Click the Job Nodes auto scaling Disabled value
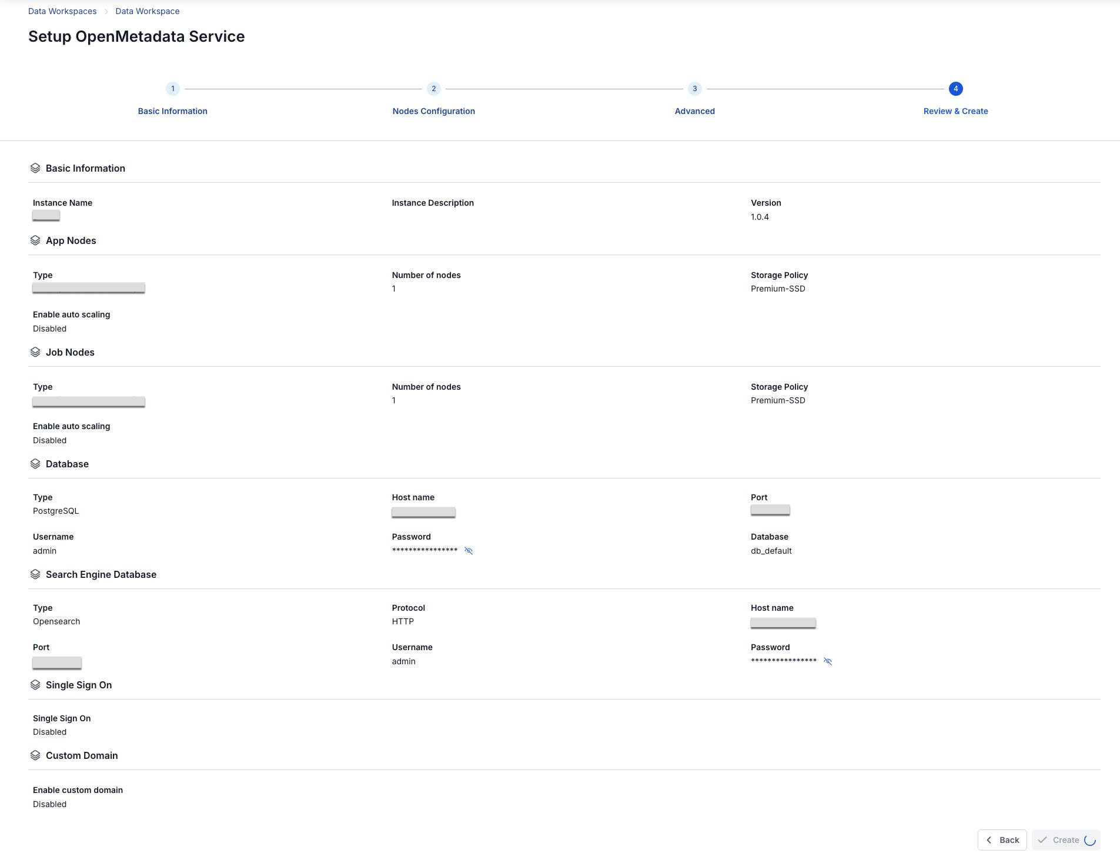 coord(49,440)
